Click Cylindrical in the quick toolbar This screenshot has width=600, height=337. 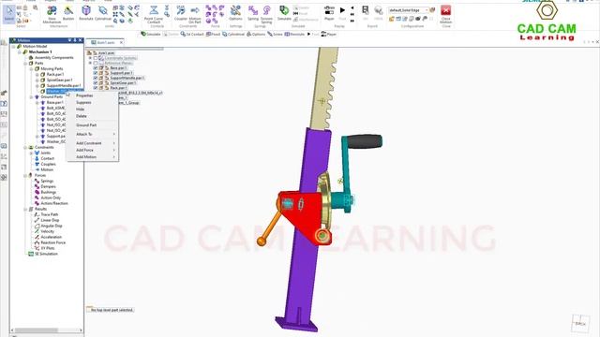pyautogui.click(x=233, y=35)
